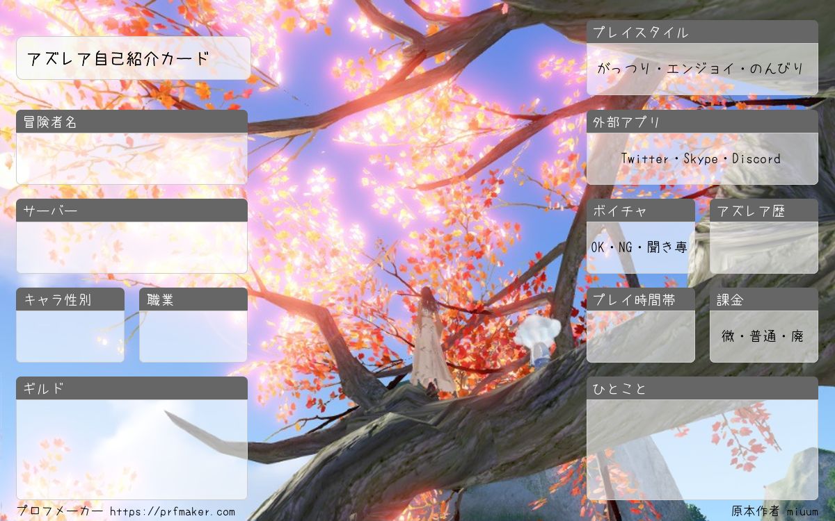Click the 職業 blank entry box
The image size is (835, 521).
[193, 336]
